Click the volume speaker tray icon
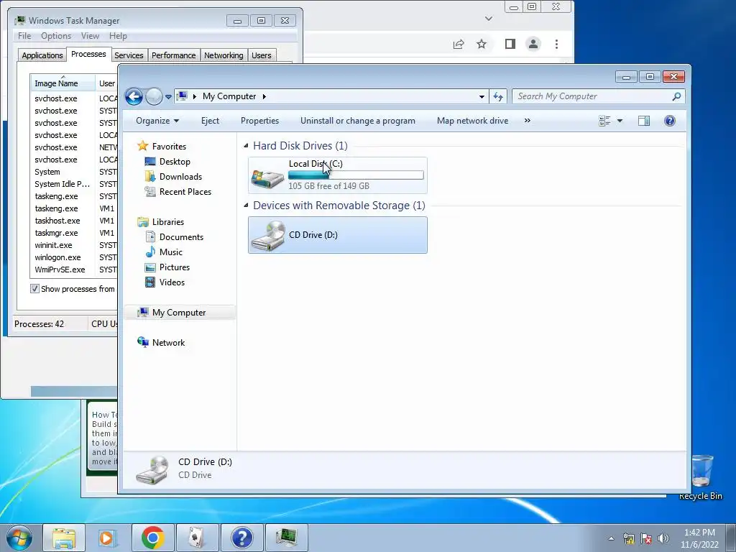The height and width of the screenshot is (552, 736). [663, 538]
